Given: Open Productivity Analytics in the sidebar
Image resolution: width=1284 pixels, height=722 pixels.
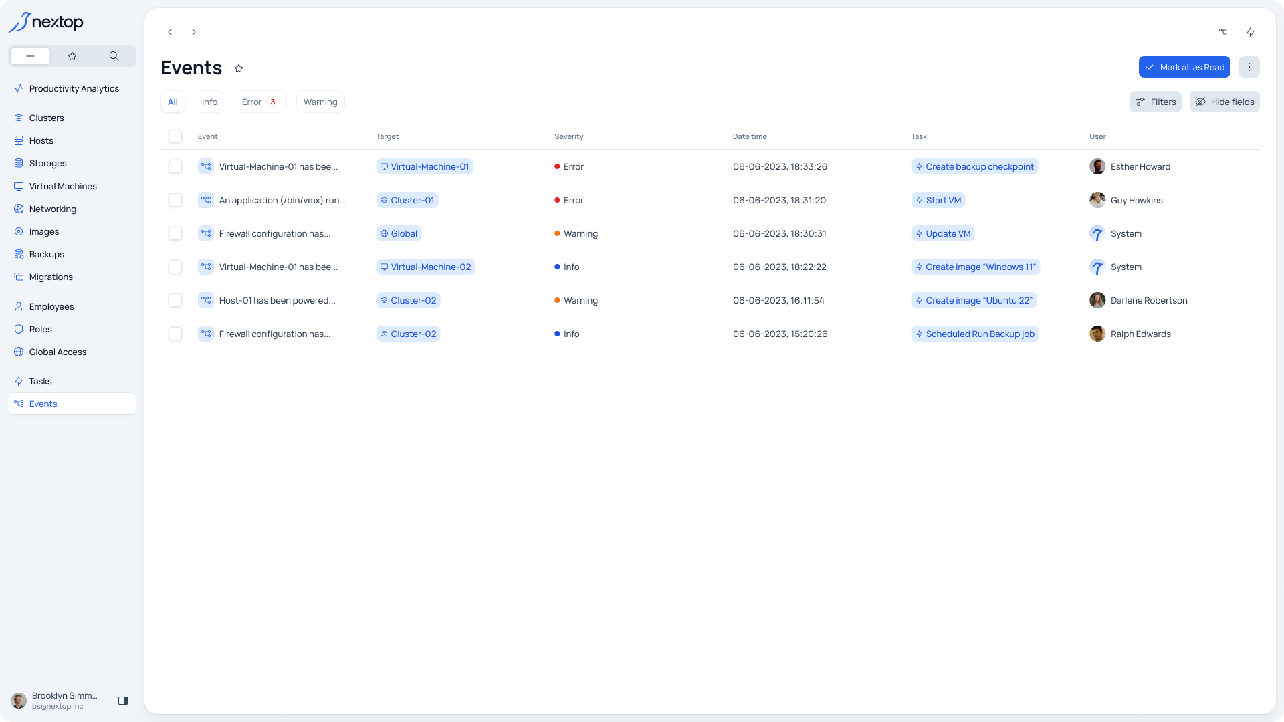Looking at the screenshot, I should click(x=72, y=88).
